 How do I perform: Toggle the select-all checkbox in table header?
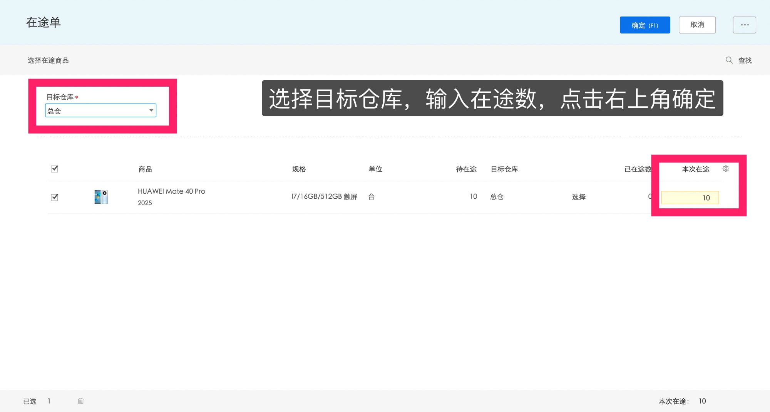click(54, 168)
